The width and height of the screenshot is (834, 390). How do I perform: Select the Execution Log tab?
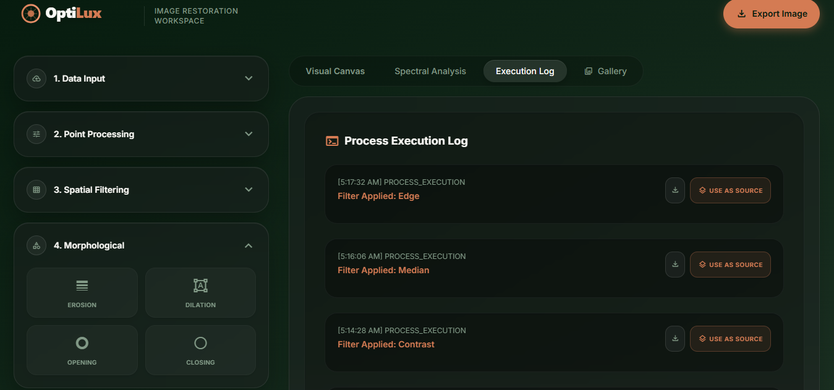[525, 71]
